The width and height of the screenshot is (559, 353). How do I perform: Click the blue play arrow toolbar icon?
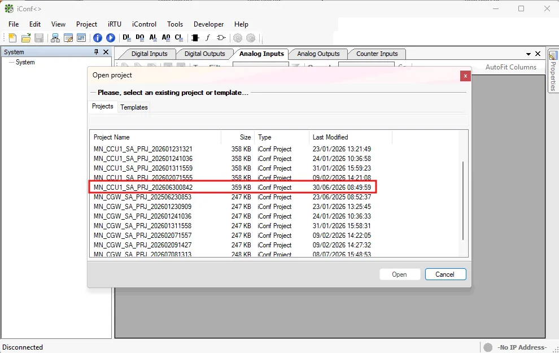pyautogui.click(x=111, y=38)
